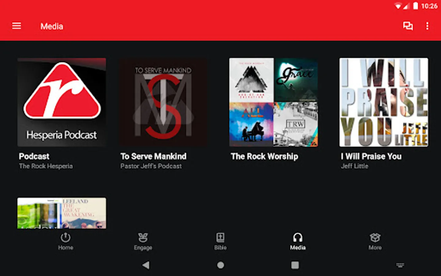441x276 pixels.
Task: Open the To Serve Mankind cover art
Action: point(163,102)
